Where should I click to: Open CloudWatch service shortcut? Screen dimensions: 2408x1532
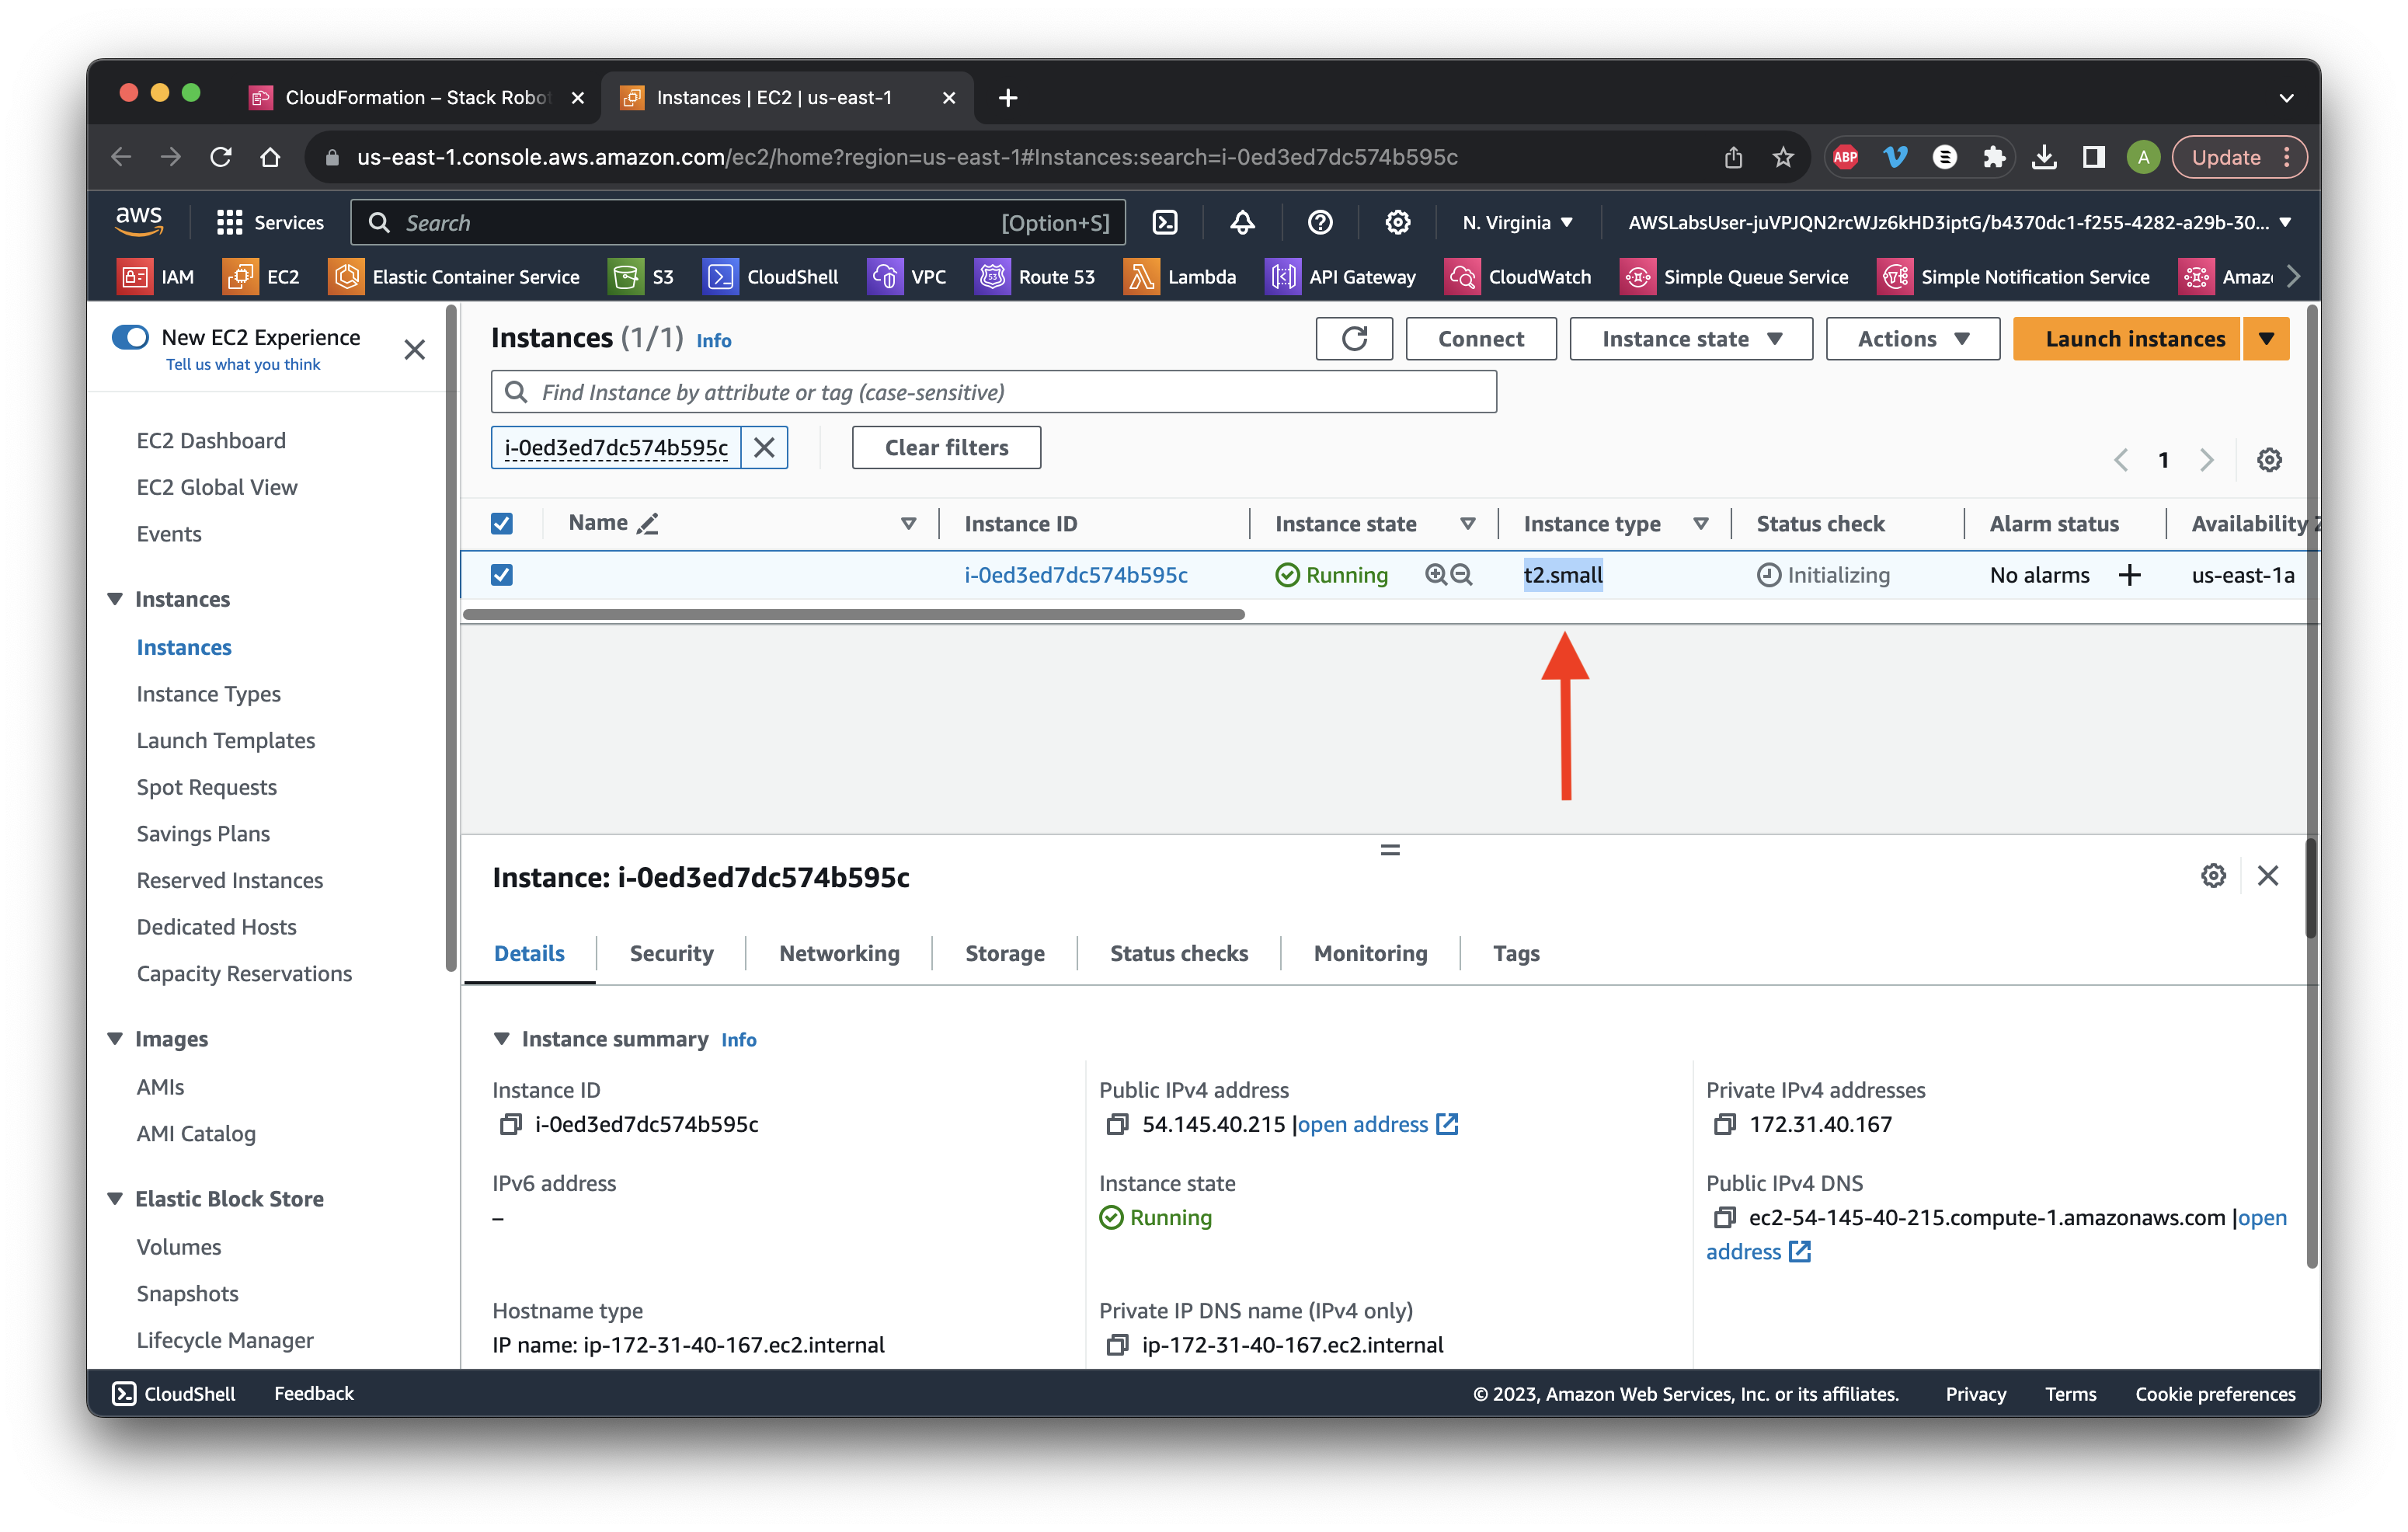[1518, 277]
